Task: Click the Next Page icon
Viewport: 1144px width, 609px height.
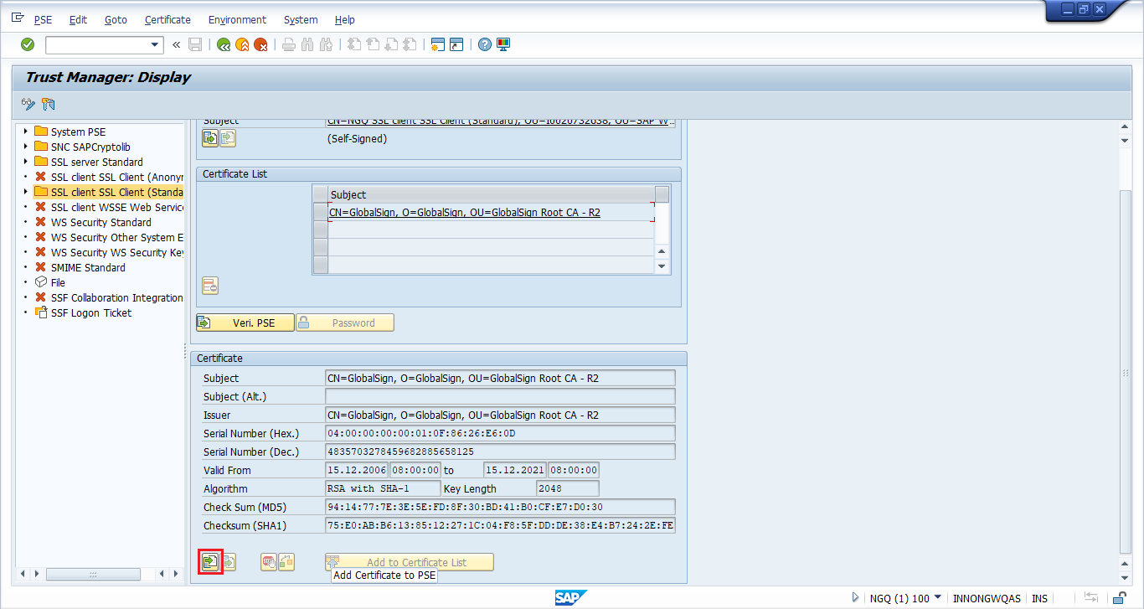Action: point(391,44)
